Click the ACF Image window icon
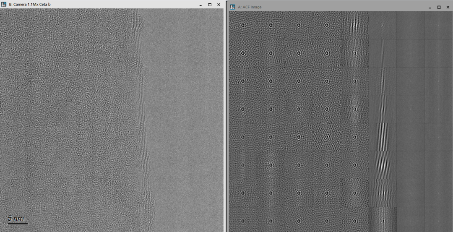 [x=232, y=7]
